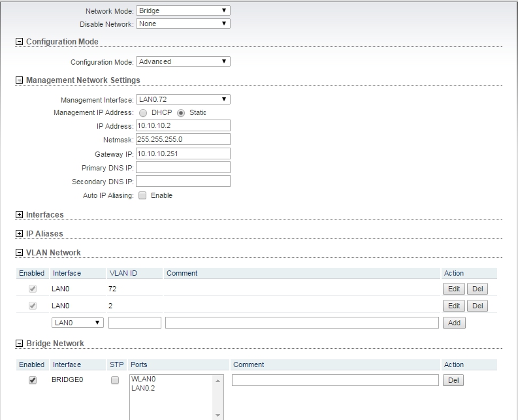Select DHCP for Management IP Address
The image size is (518, 420).
tap(143, 112)
